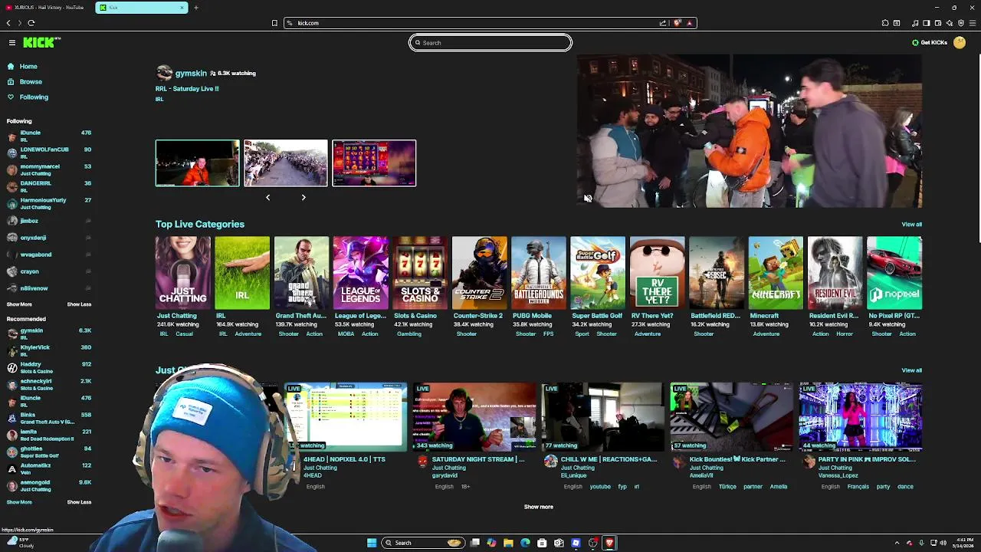Image resolution: width=981 pixels, height=552 pixels.
Task: Focus the Kick search field
Action: click(490, 43)
